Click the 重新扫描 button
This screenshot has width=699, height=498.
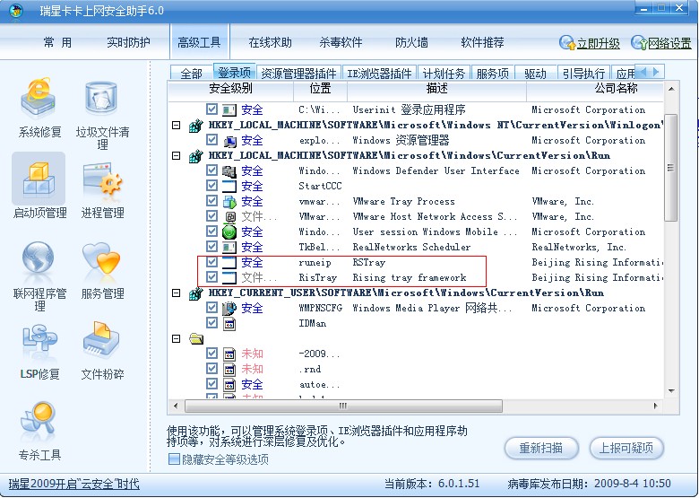point(541,448)
